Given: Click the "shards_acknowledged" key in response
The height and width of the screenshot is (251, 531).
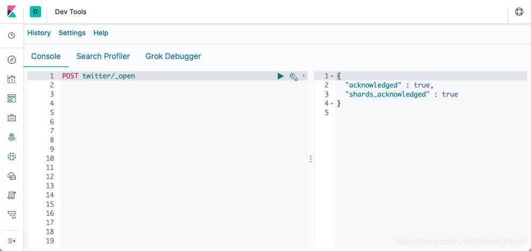Looking at the screenshot, I should [x=387, y=94].
